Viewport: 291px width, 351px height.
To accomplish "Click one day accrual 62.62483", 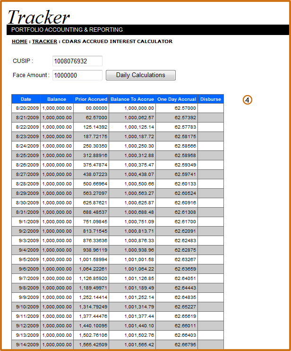I will [x=177, y=240].
